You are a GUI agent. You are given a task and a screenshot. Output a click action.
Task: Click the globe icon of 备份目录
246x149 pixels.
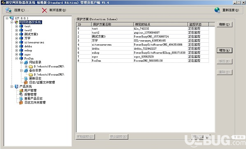click(26, 71)
